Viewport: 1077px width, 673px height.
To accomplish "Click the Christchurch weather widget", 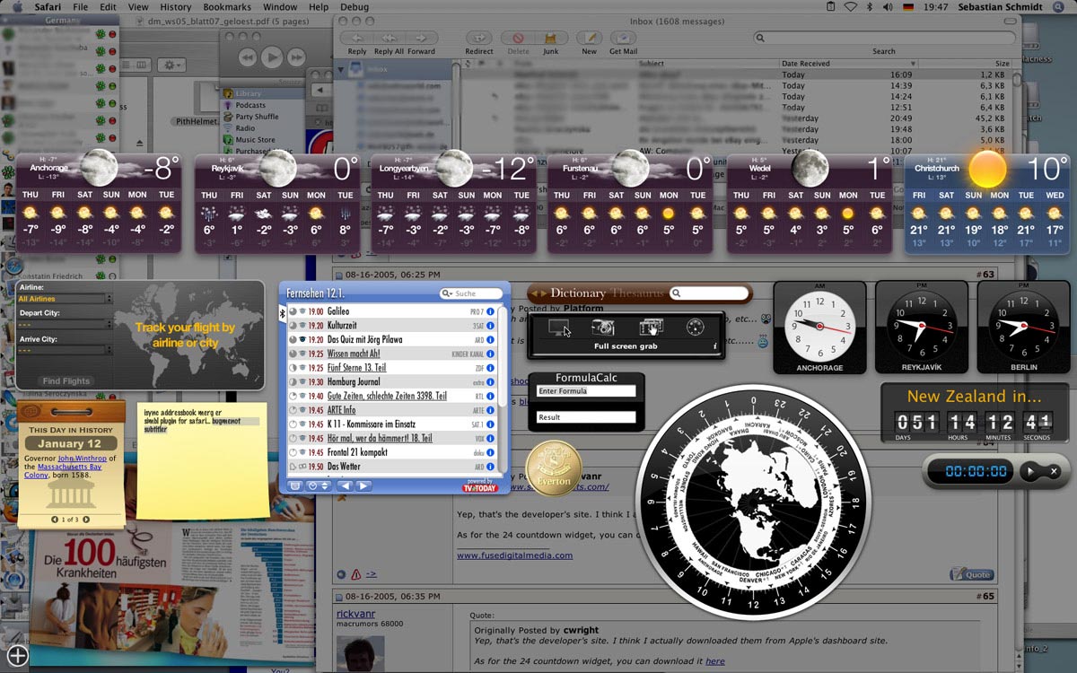I will coord(986,204).
